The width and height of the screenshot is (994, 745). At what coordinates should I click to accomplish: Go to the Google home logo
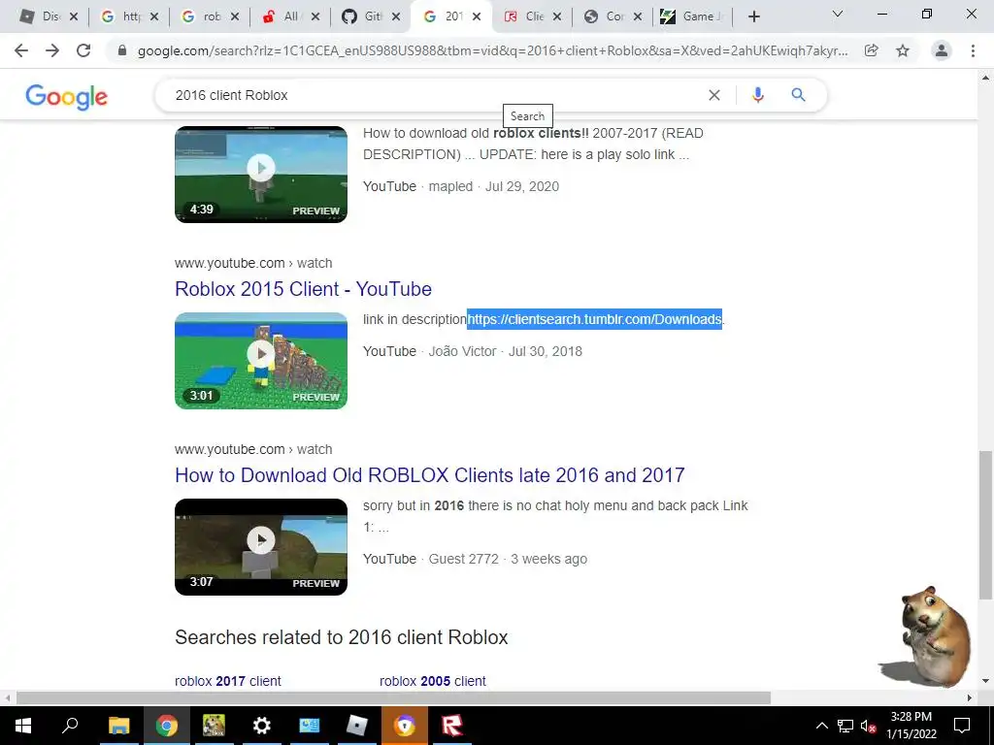coord(67,97)
